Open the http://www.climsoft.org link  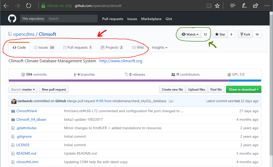tap(121, 61)
